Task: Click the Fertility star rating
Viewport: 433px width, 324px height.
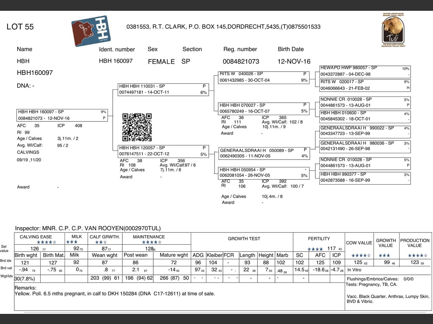Action: pyautogui.click(x=315, y=249)
